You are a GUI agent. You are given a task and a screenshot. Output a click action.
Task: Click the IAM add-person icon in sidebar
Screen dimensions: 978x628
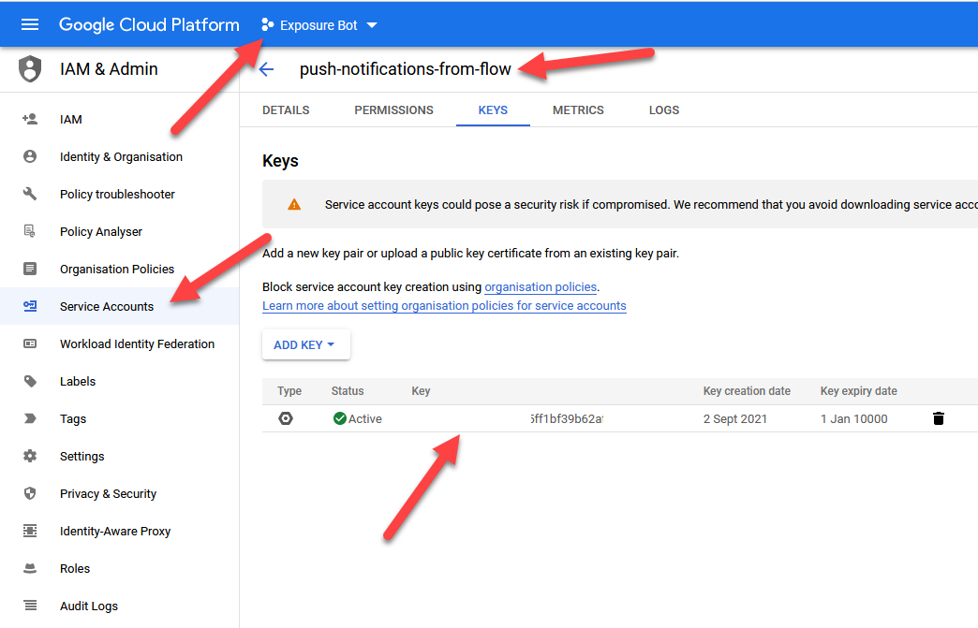[x=30, y=119]
